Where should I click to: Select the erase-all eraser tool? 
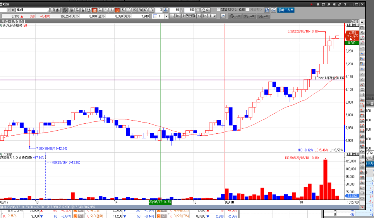click(x=362, y=37)
